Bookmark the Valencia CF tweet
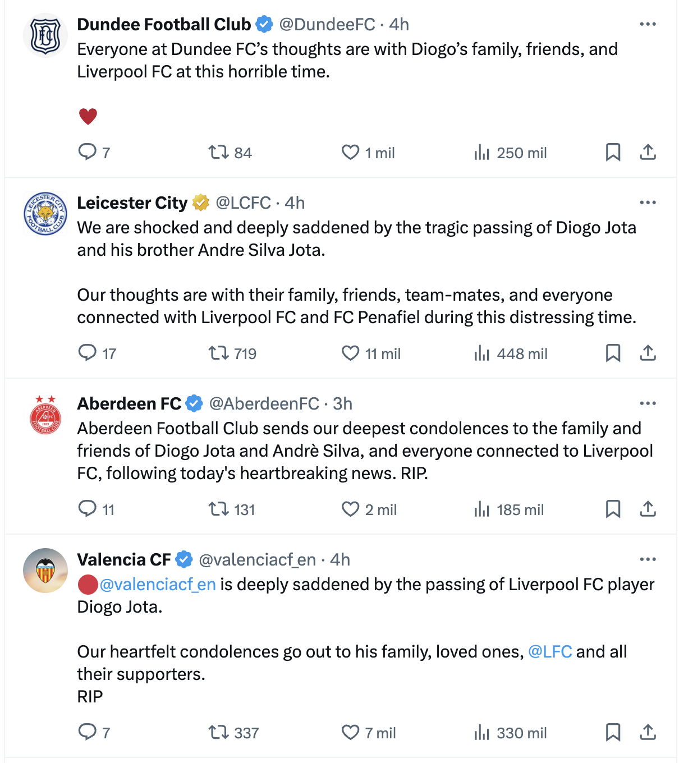The height and width of the screenshot is (763, 679). pos(613,732)
